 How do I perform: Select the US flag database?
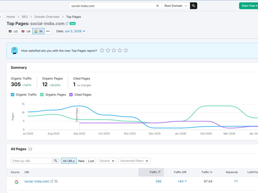[x=13, y=31]
